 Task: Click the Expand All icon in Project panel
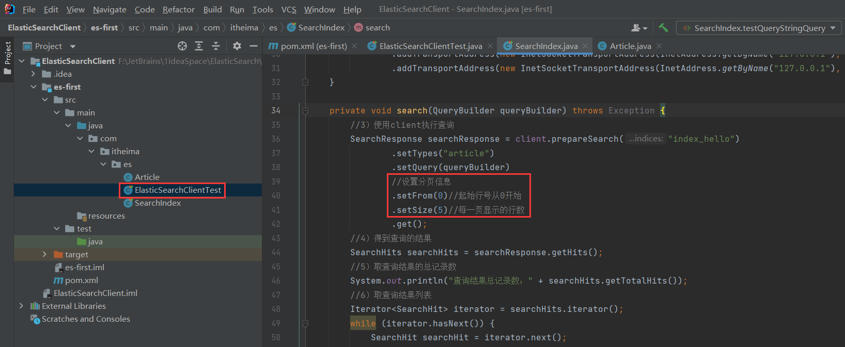(199, 46)
